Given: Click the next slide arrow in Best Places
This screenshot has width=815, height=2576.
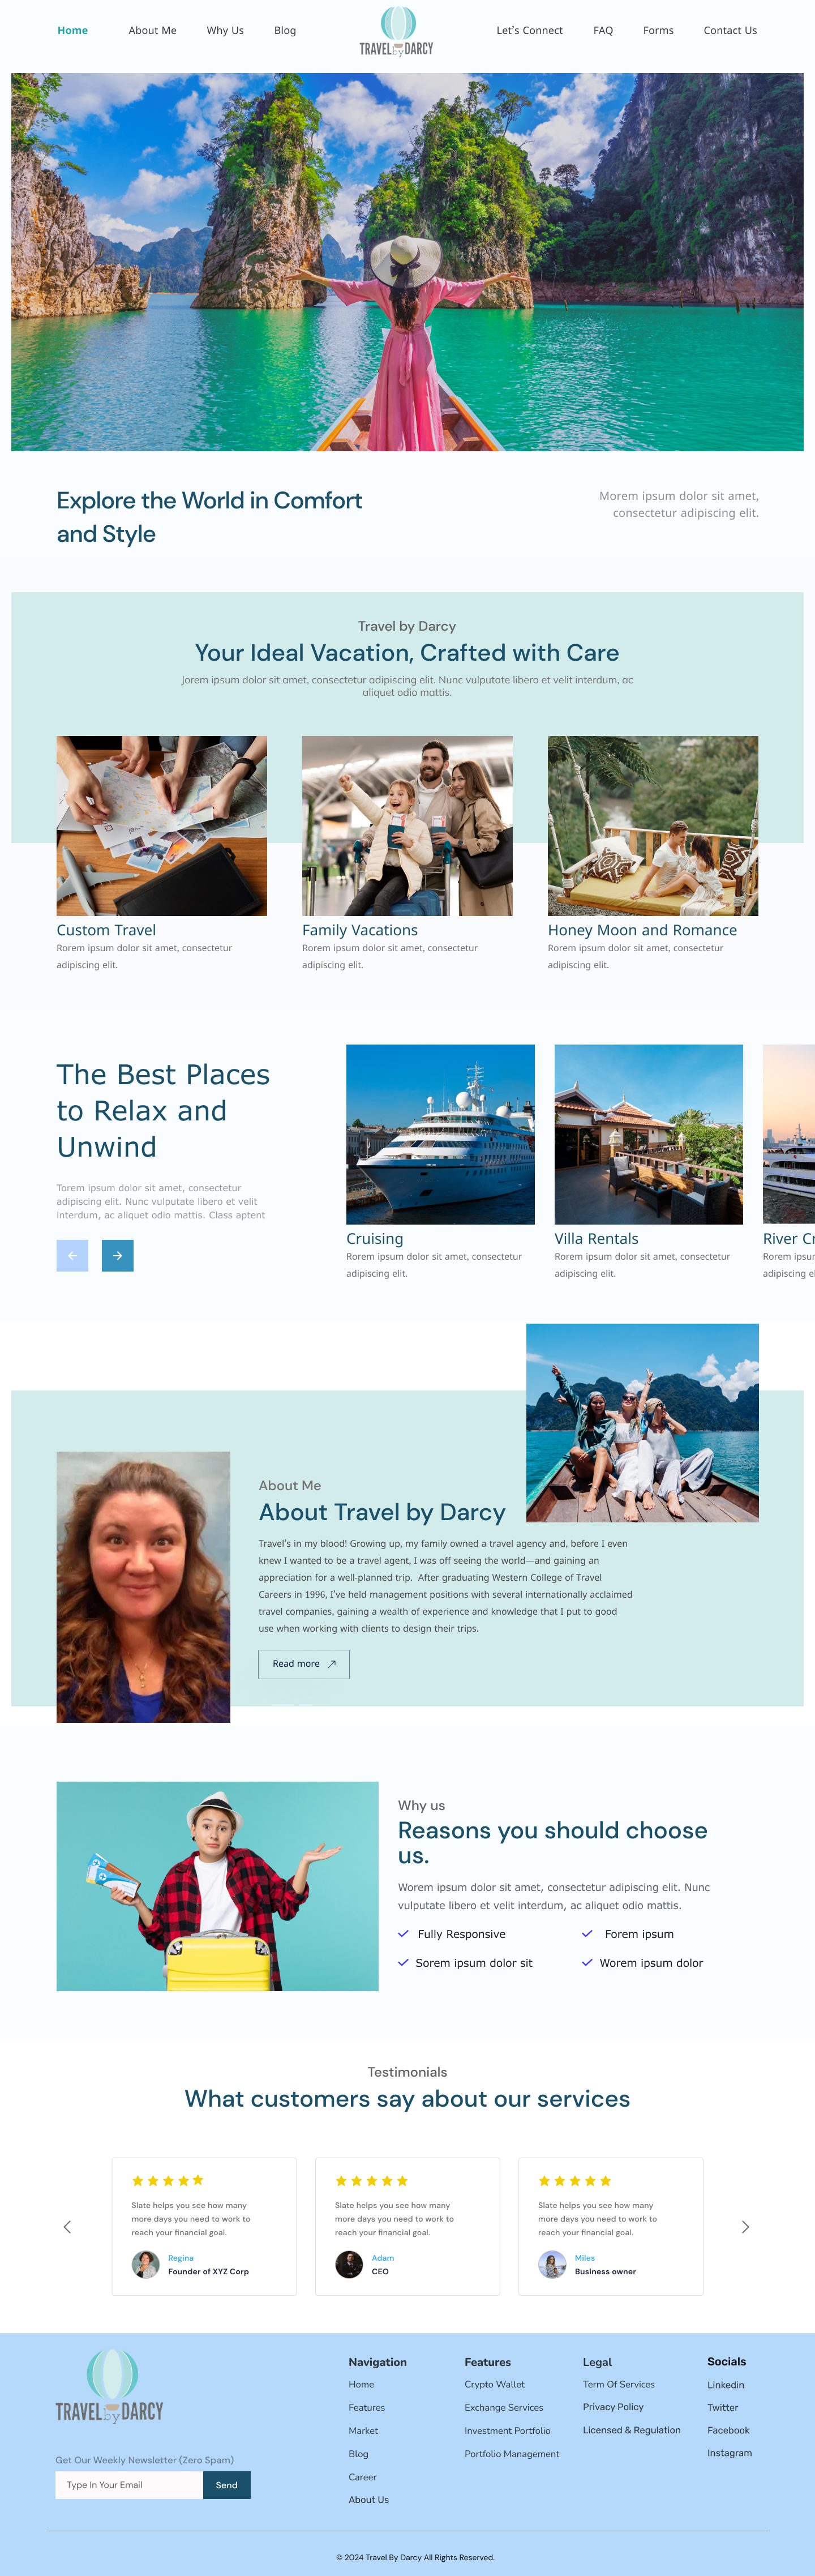Looking at the screenshot, I should point(117,1255).
